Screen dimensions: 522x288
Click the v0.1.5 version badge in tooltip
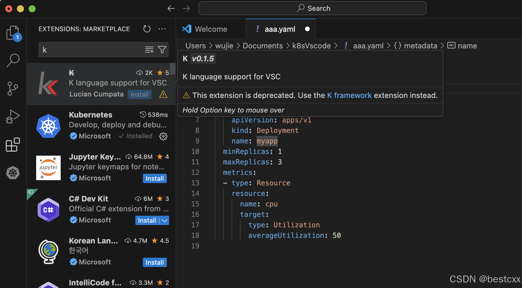tap(203, 59)
